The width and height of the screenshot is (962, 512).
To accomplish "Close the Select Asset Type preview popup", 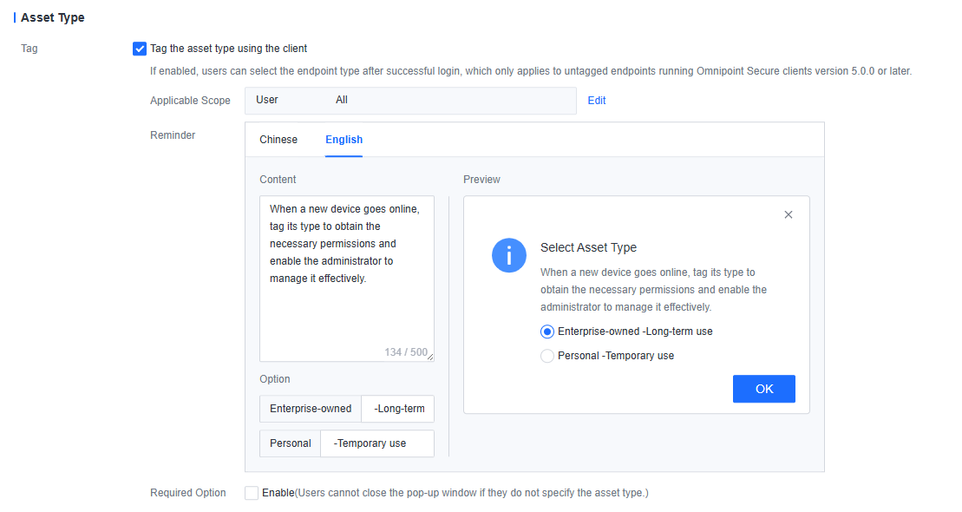I will [x=789, y=214].
